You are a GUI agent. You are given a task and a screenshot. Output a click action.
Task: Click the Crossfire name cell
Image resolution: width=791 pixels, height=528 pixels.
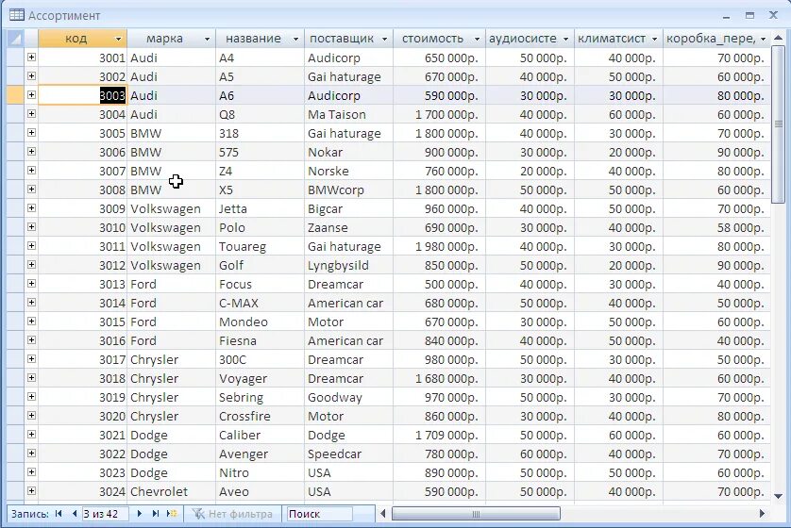pos(260,416)
